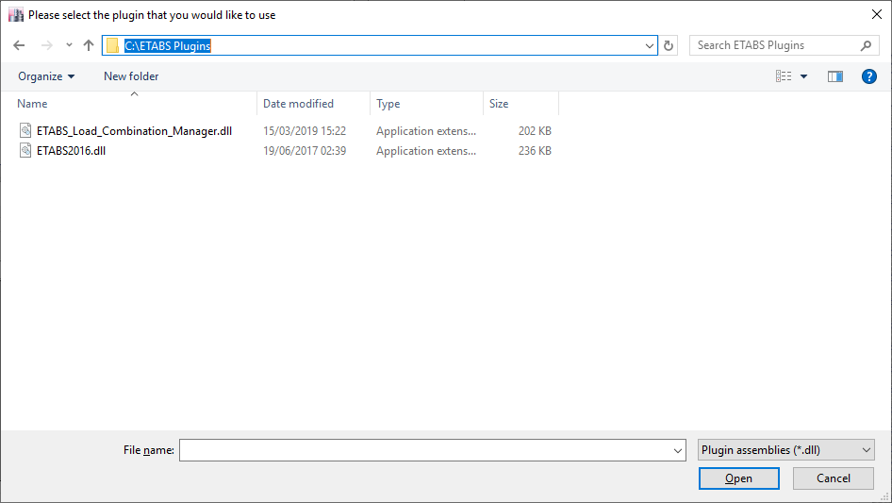Click date 19/06/2017 02:39
This screenshot has height=503, width=892.
[305, 151]
